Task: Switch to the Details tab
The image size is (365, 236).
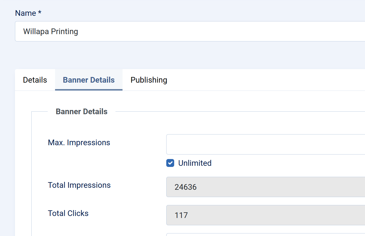Action: pos(35,80)
